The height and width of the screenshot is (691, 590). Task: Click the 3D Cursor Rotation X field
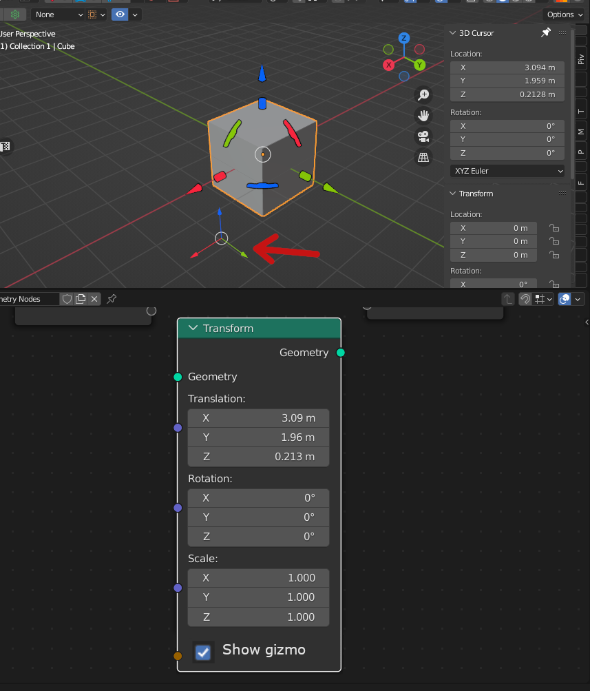[x=507, y=126]
